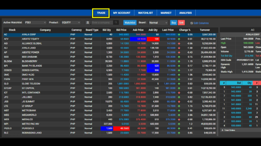Screen dimensions: 261x146
Task: Sort by Last Price column header
Action: [168, 30]
